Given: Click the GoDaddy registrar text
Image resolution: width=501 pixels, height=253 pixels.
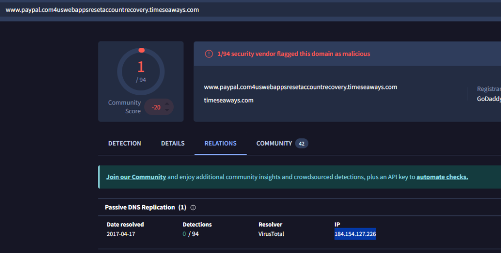Looking at the screenshot, I should pos(488,99).
